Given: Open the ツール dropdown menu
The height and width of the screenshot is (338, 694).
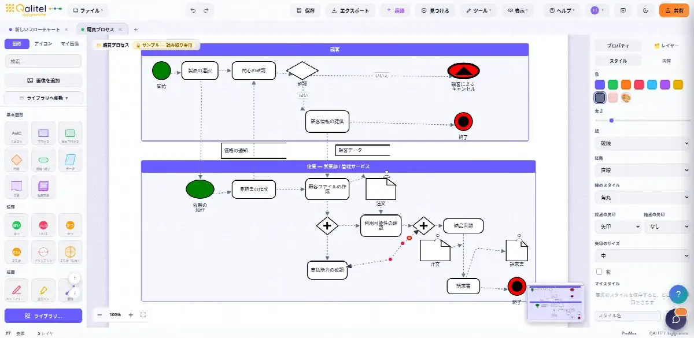Looking at the screenshot, I should pos(479,10).
